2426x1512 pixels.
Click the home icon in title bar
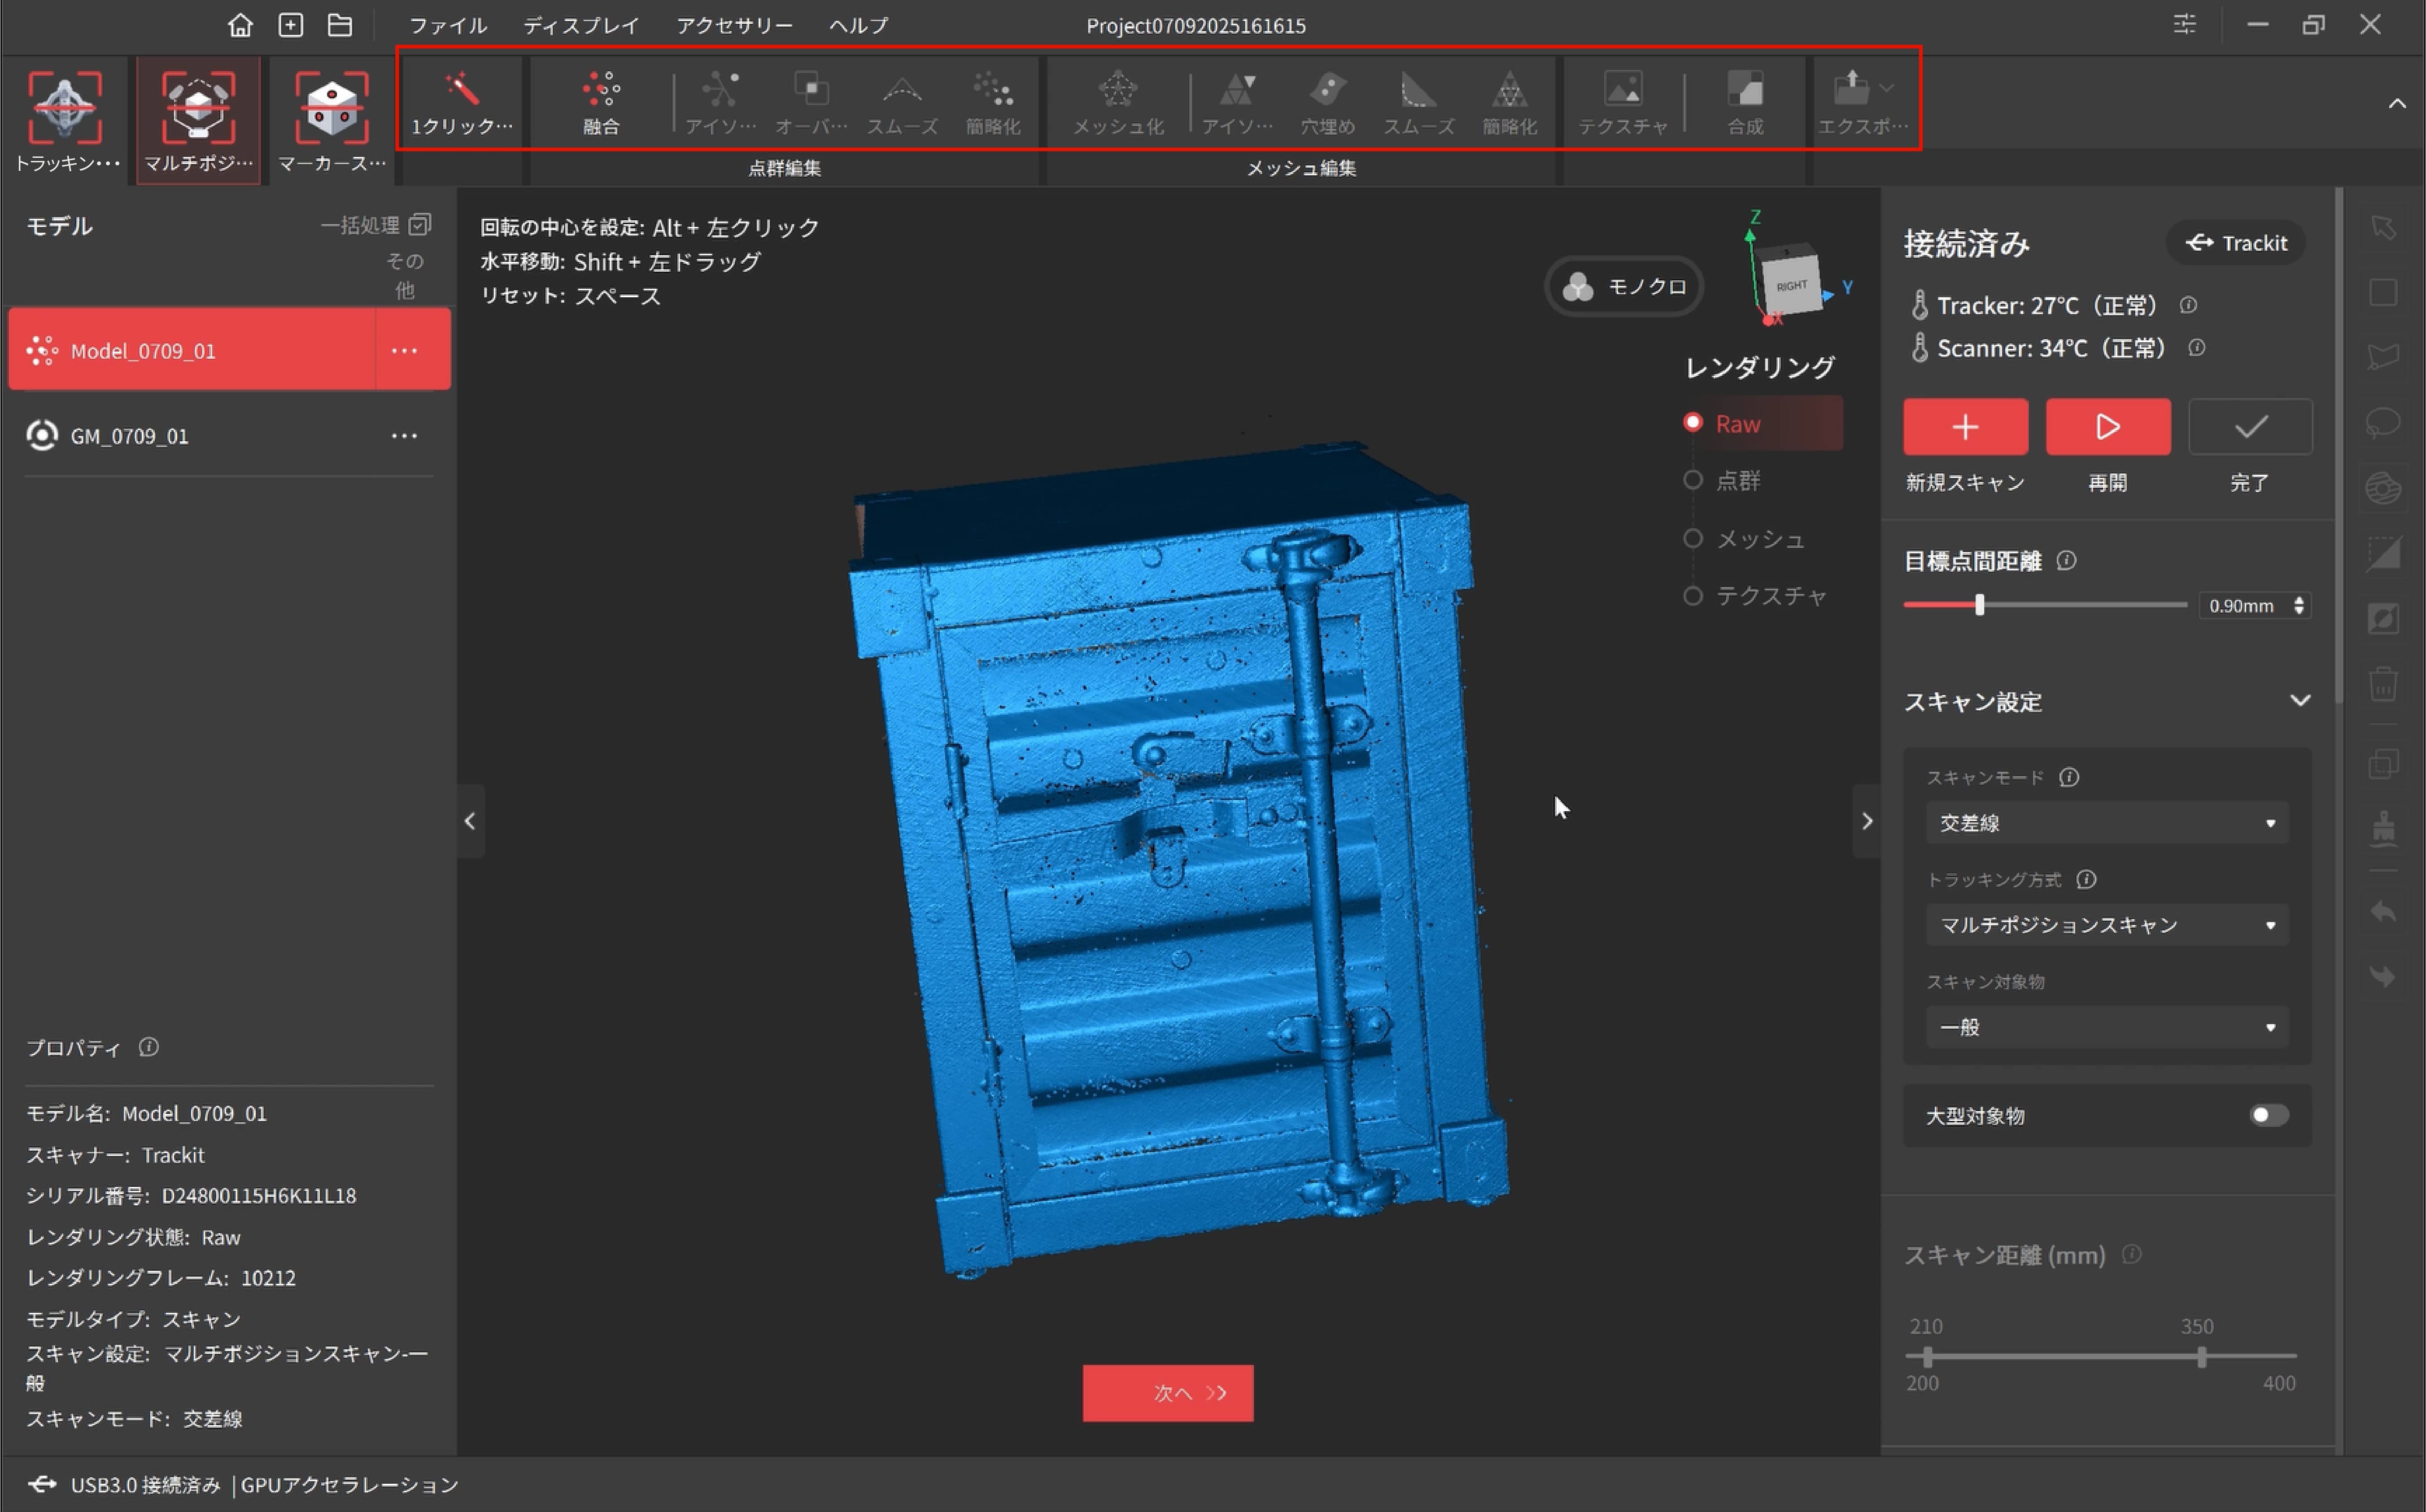240,25
